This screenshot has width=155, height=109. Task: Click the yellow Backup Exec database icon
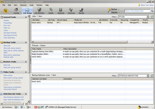(x=6, y=11)
